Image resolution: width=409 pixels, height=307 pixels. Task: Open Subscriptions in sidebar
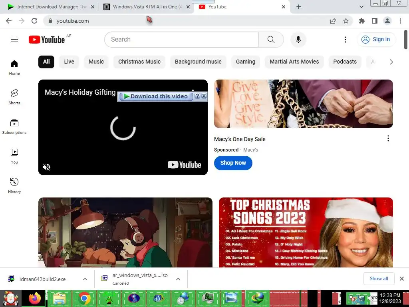(14, 127)
